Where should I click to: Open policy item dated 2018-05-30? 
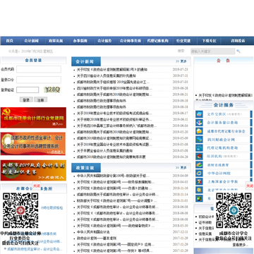pos(116,226)
